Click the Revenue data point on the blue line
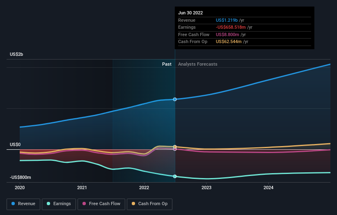 click(175, 99)
